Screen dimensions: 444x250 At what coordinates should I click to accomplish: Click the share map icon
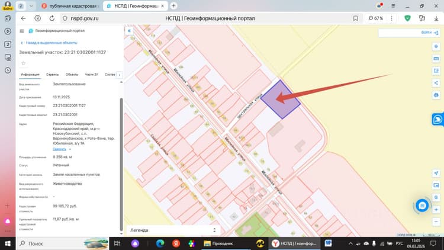pyautogui.click(x=436, y=83)
